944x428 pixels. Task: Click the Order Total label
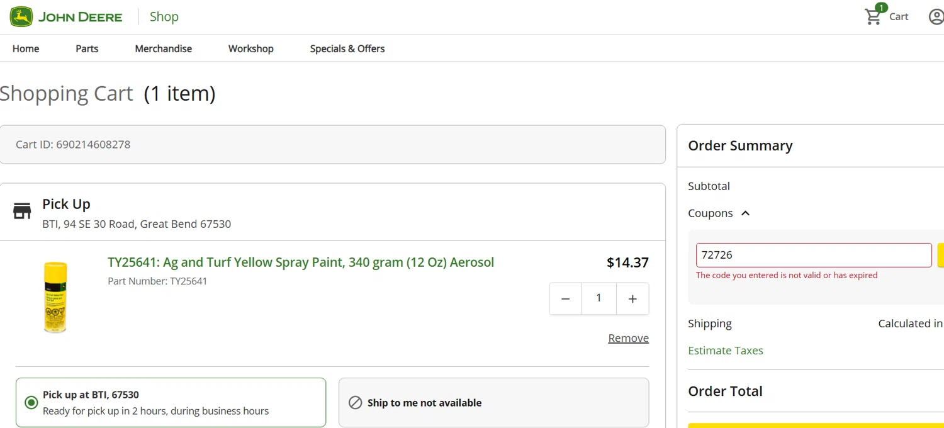tap(725, 391)
